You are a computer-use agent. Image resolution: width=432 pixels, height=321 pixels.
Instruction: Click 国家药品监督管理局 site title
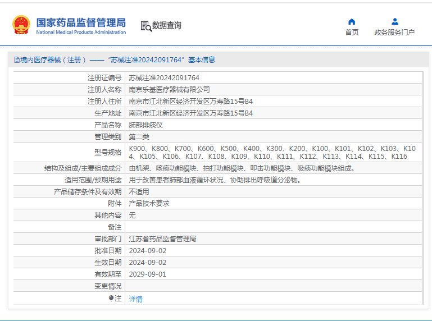pyautogui.click(x=81, y=22)
